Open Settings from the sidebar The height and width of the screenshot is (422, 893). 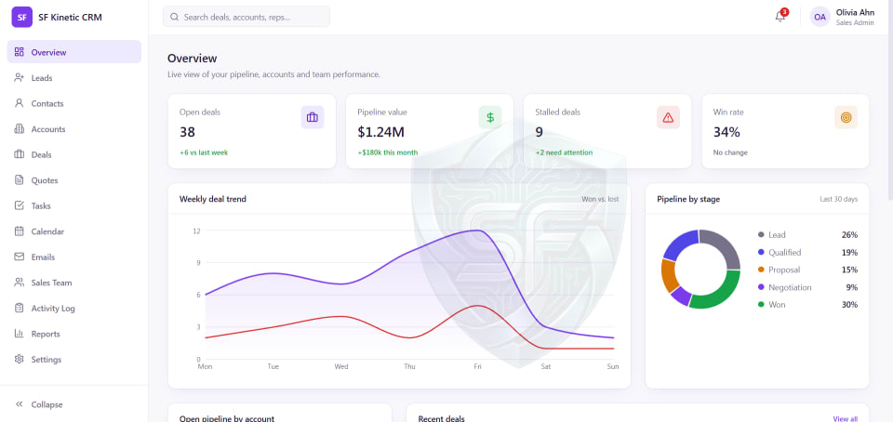(74, 360)
